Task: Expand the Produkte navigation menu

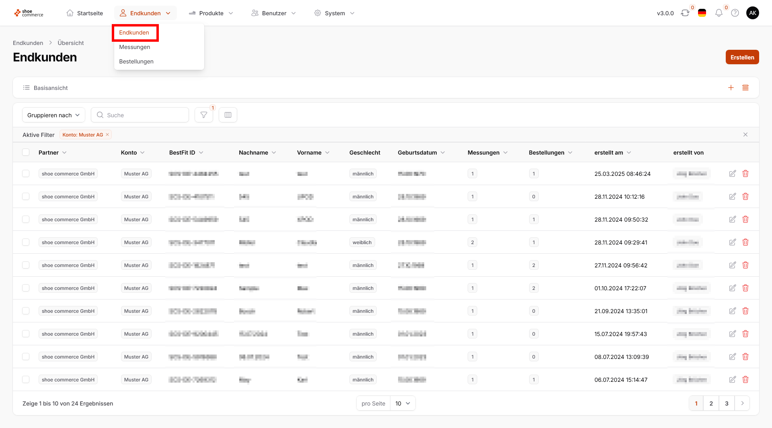Action: pos(211,13)
